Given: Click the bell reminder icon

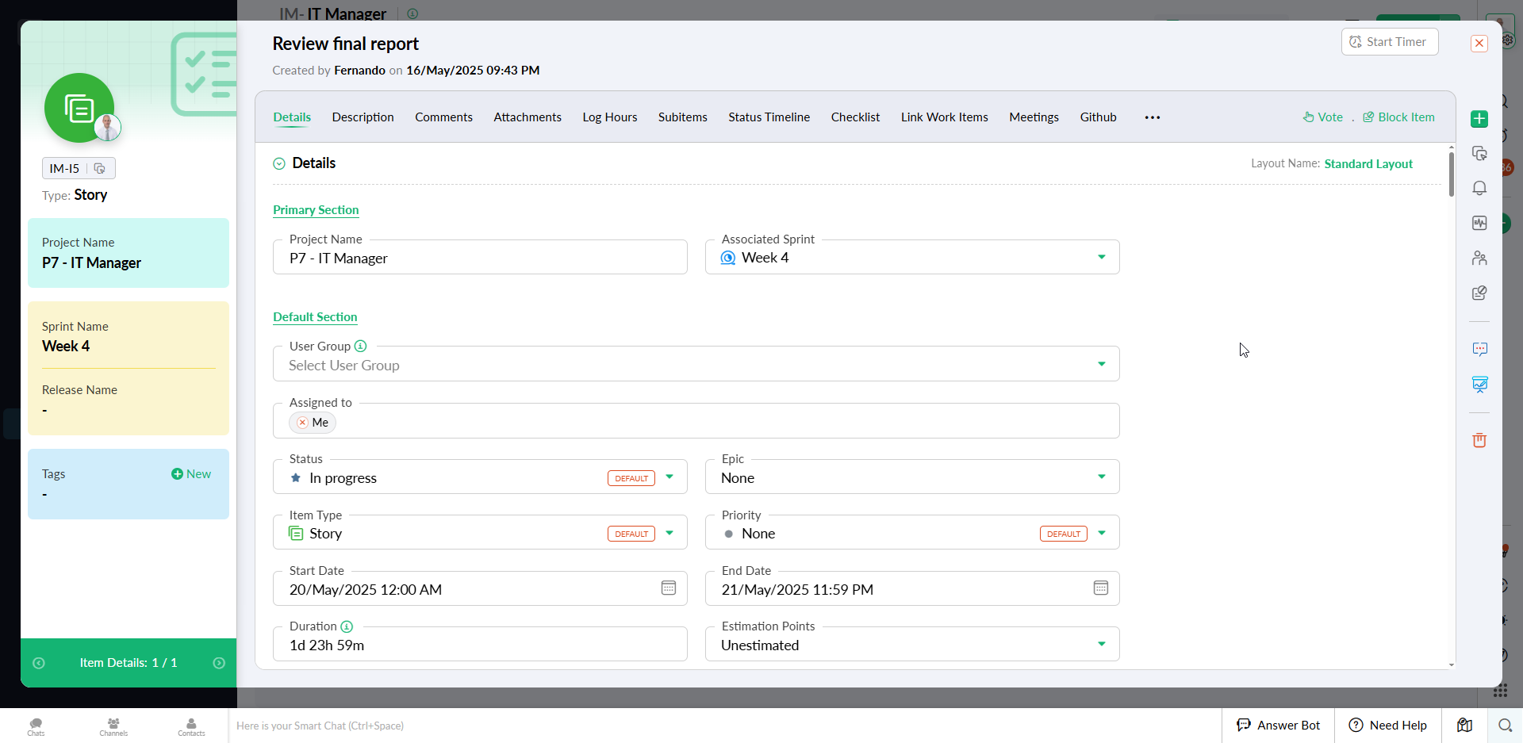Looking at the screenshot, I should tap(1479, 189).
